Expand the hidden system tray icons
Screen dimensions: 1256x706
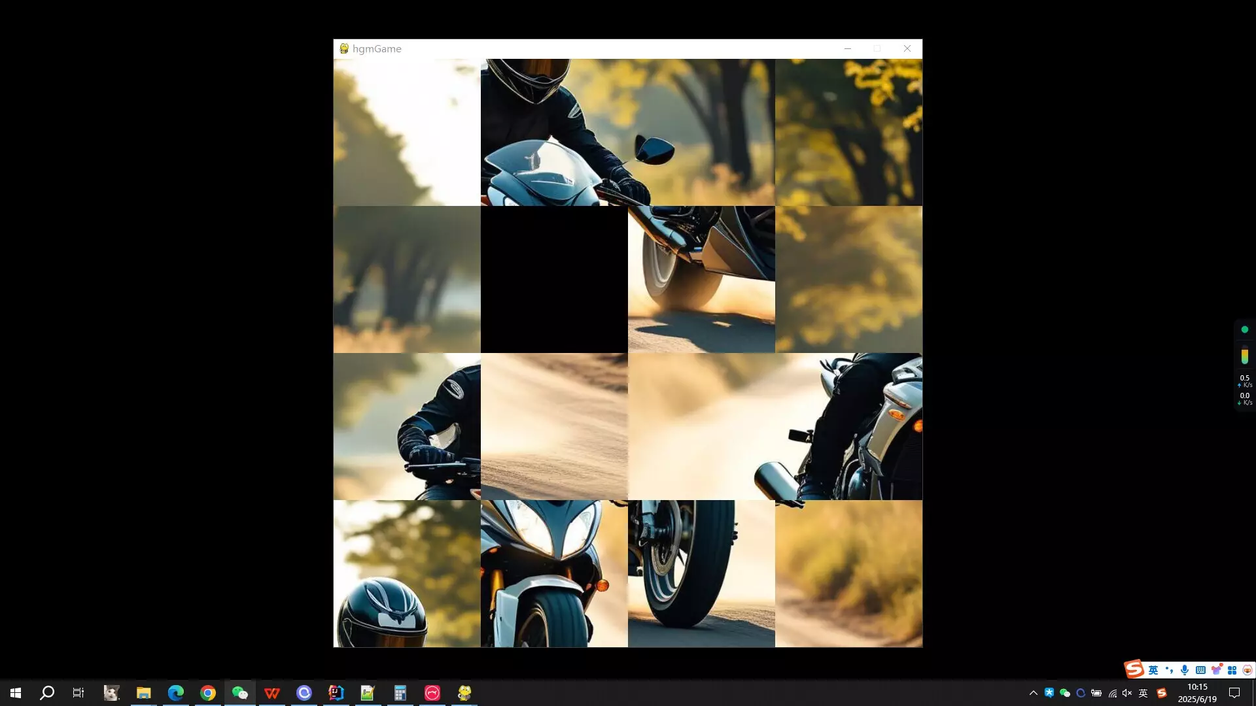point(1032,692)
